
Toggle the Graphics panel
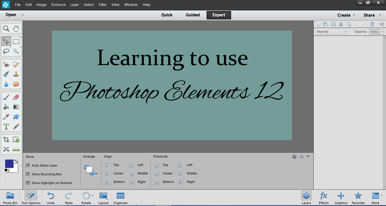341,198
